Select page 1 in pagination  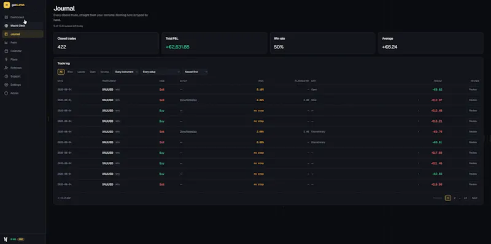(x=448, y=198)
